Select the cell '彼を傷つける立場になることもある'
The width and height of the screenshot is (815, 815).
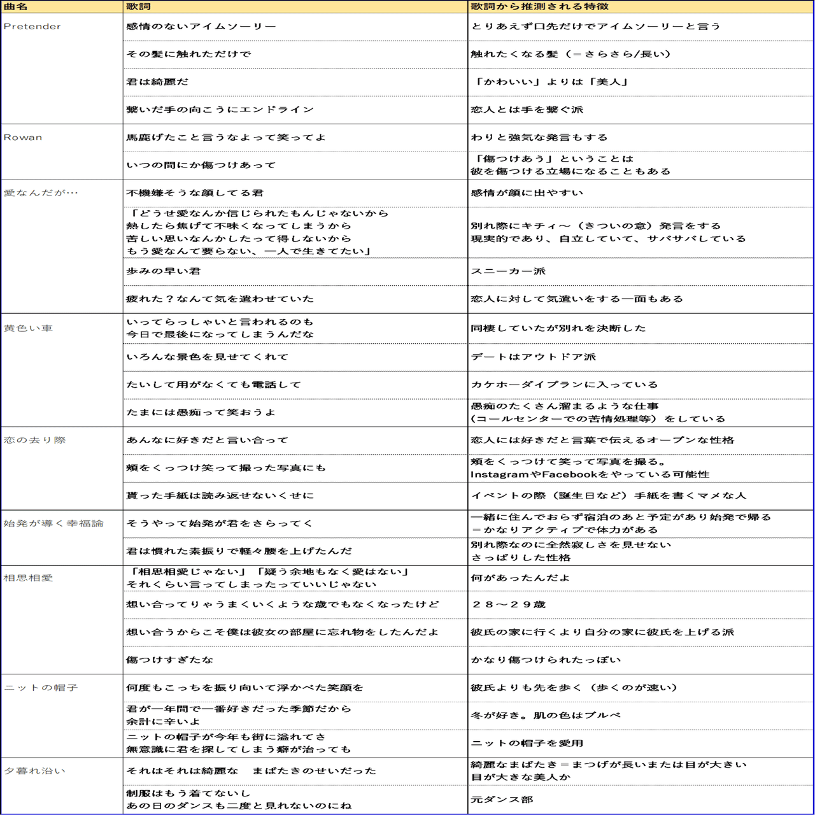(x=641, y=166)
